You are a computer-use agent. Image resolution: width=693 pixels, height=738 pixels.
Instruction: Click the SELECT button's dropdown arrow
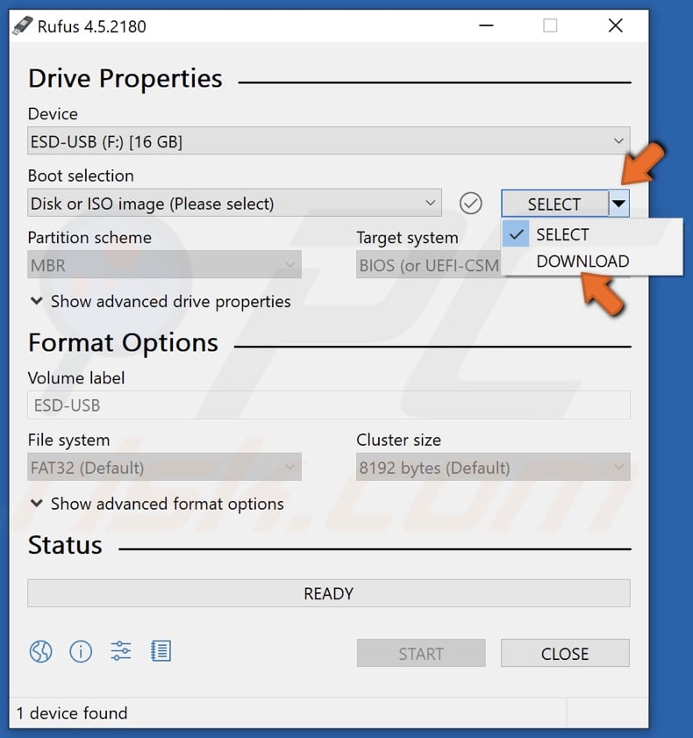point(619,204)
